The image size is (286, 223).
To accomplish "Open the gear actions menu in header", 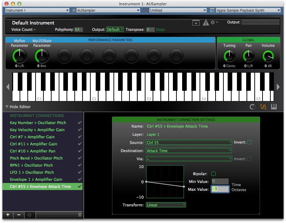I will pyautogui.click(x=213, y=22).
